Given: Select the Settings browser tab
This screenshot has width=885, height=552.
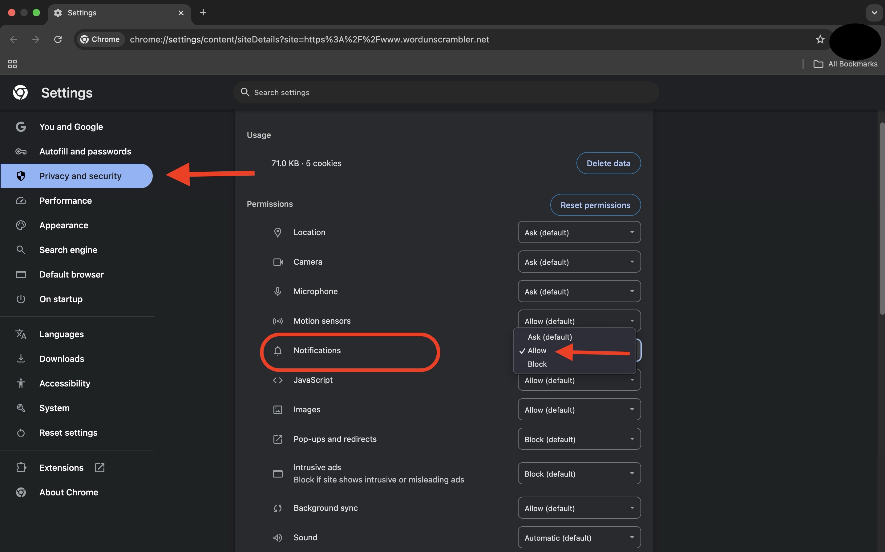Looking at the screenshot, I should (119, 13).
